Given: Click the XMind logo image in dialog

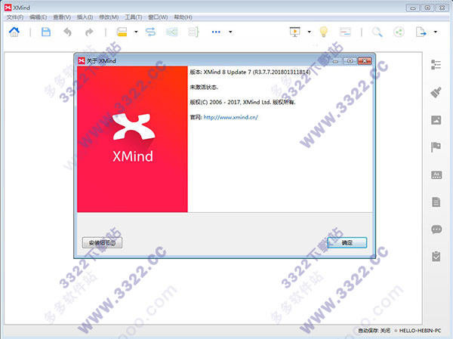Looking at the screenshot, I should tap(132, 139).
